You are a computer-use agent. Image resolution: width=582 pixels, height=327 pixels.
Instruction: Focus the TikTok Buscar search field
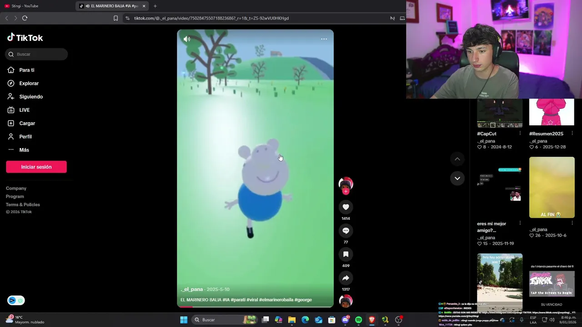pos(37,54)
